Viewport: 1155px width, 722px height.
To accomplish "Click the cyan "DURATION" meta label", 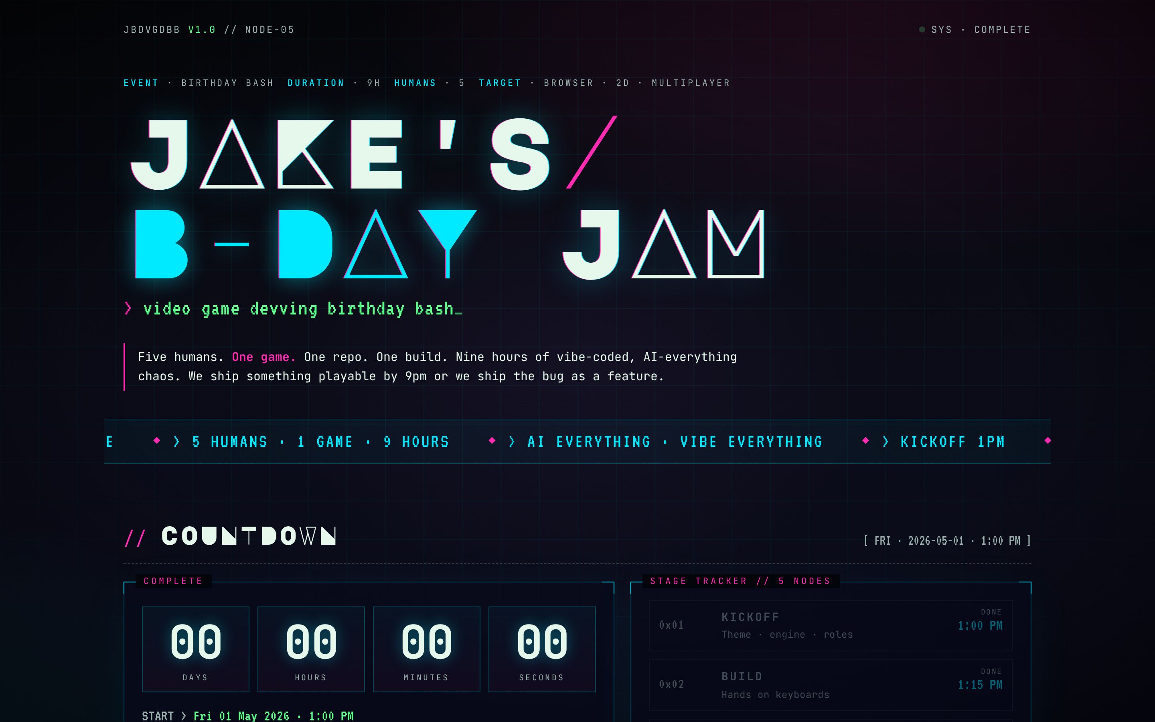I will tap(316, 83).
